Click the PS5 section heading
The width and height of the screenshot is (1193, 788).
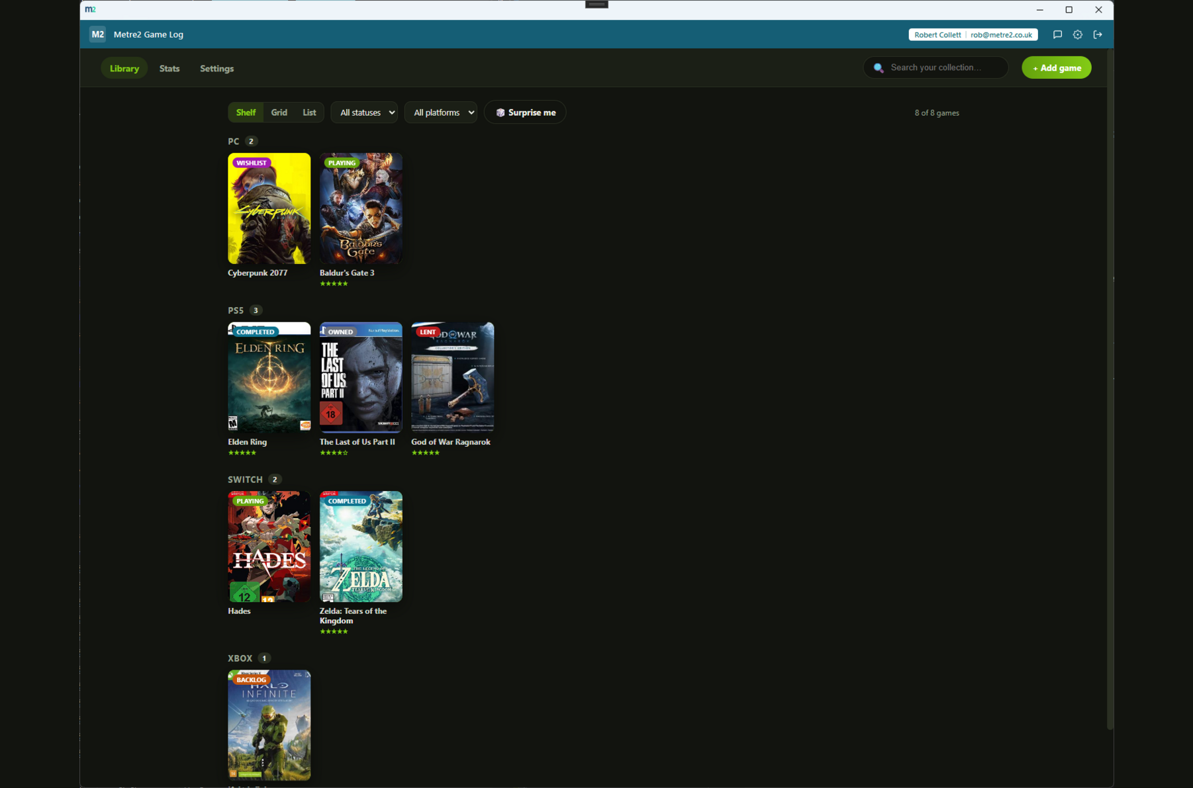(x=236, y=310)
